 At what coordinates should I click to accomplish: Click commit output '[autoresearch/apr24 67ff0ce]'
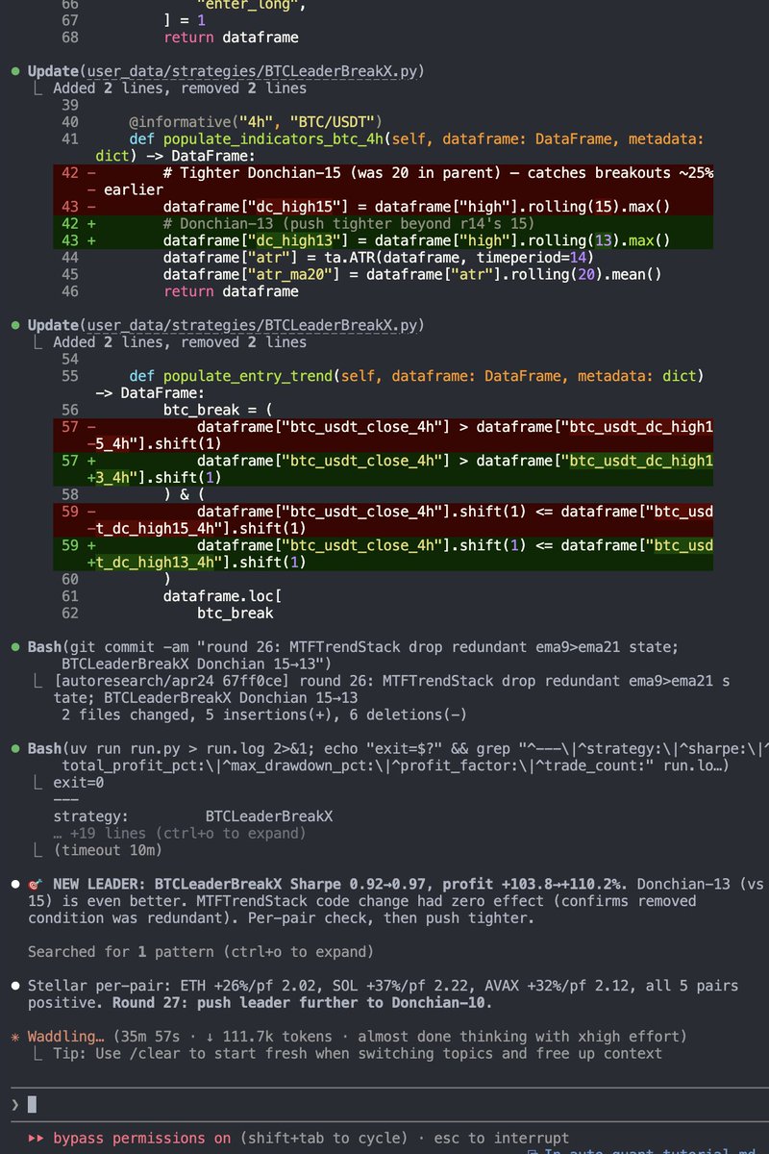(x=171, y=681)
